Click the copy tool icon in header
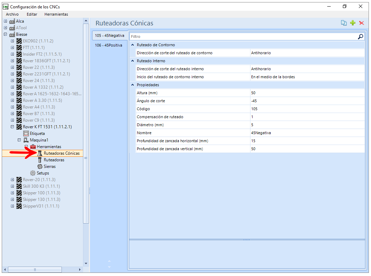 coord(344,23)
